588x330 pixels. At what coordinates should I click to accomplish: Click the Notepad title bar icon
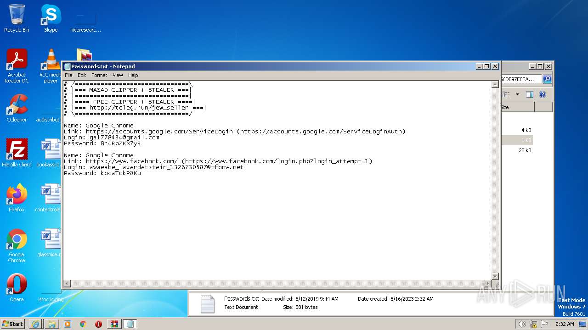pyautogui.click(x=67, y=66)
